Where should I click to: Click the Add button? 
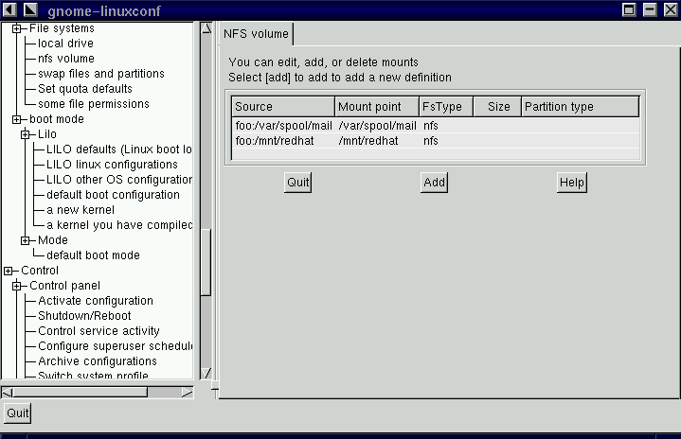[434, 183]
